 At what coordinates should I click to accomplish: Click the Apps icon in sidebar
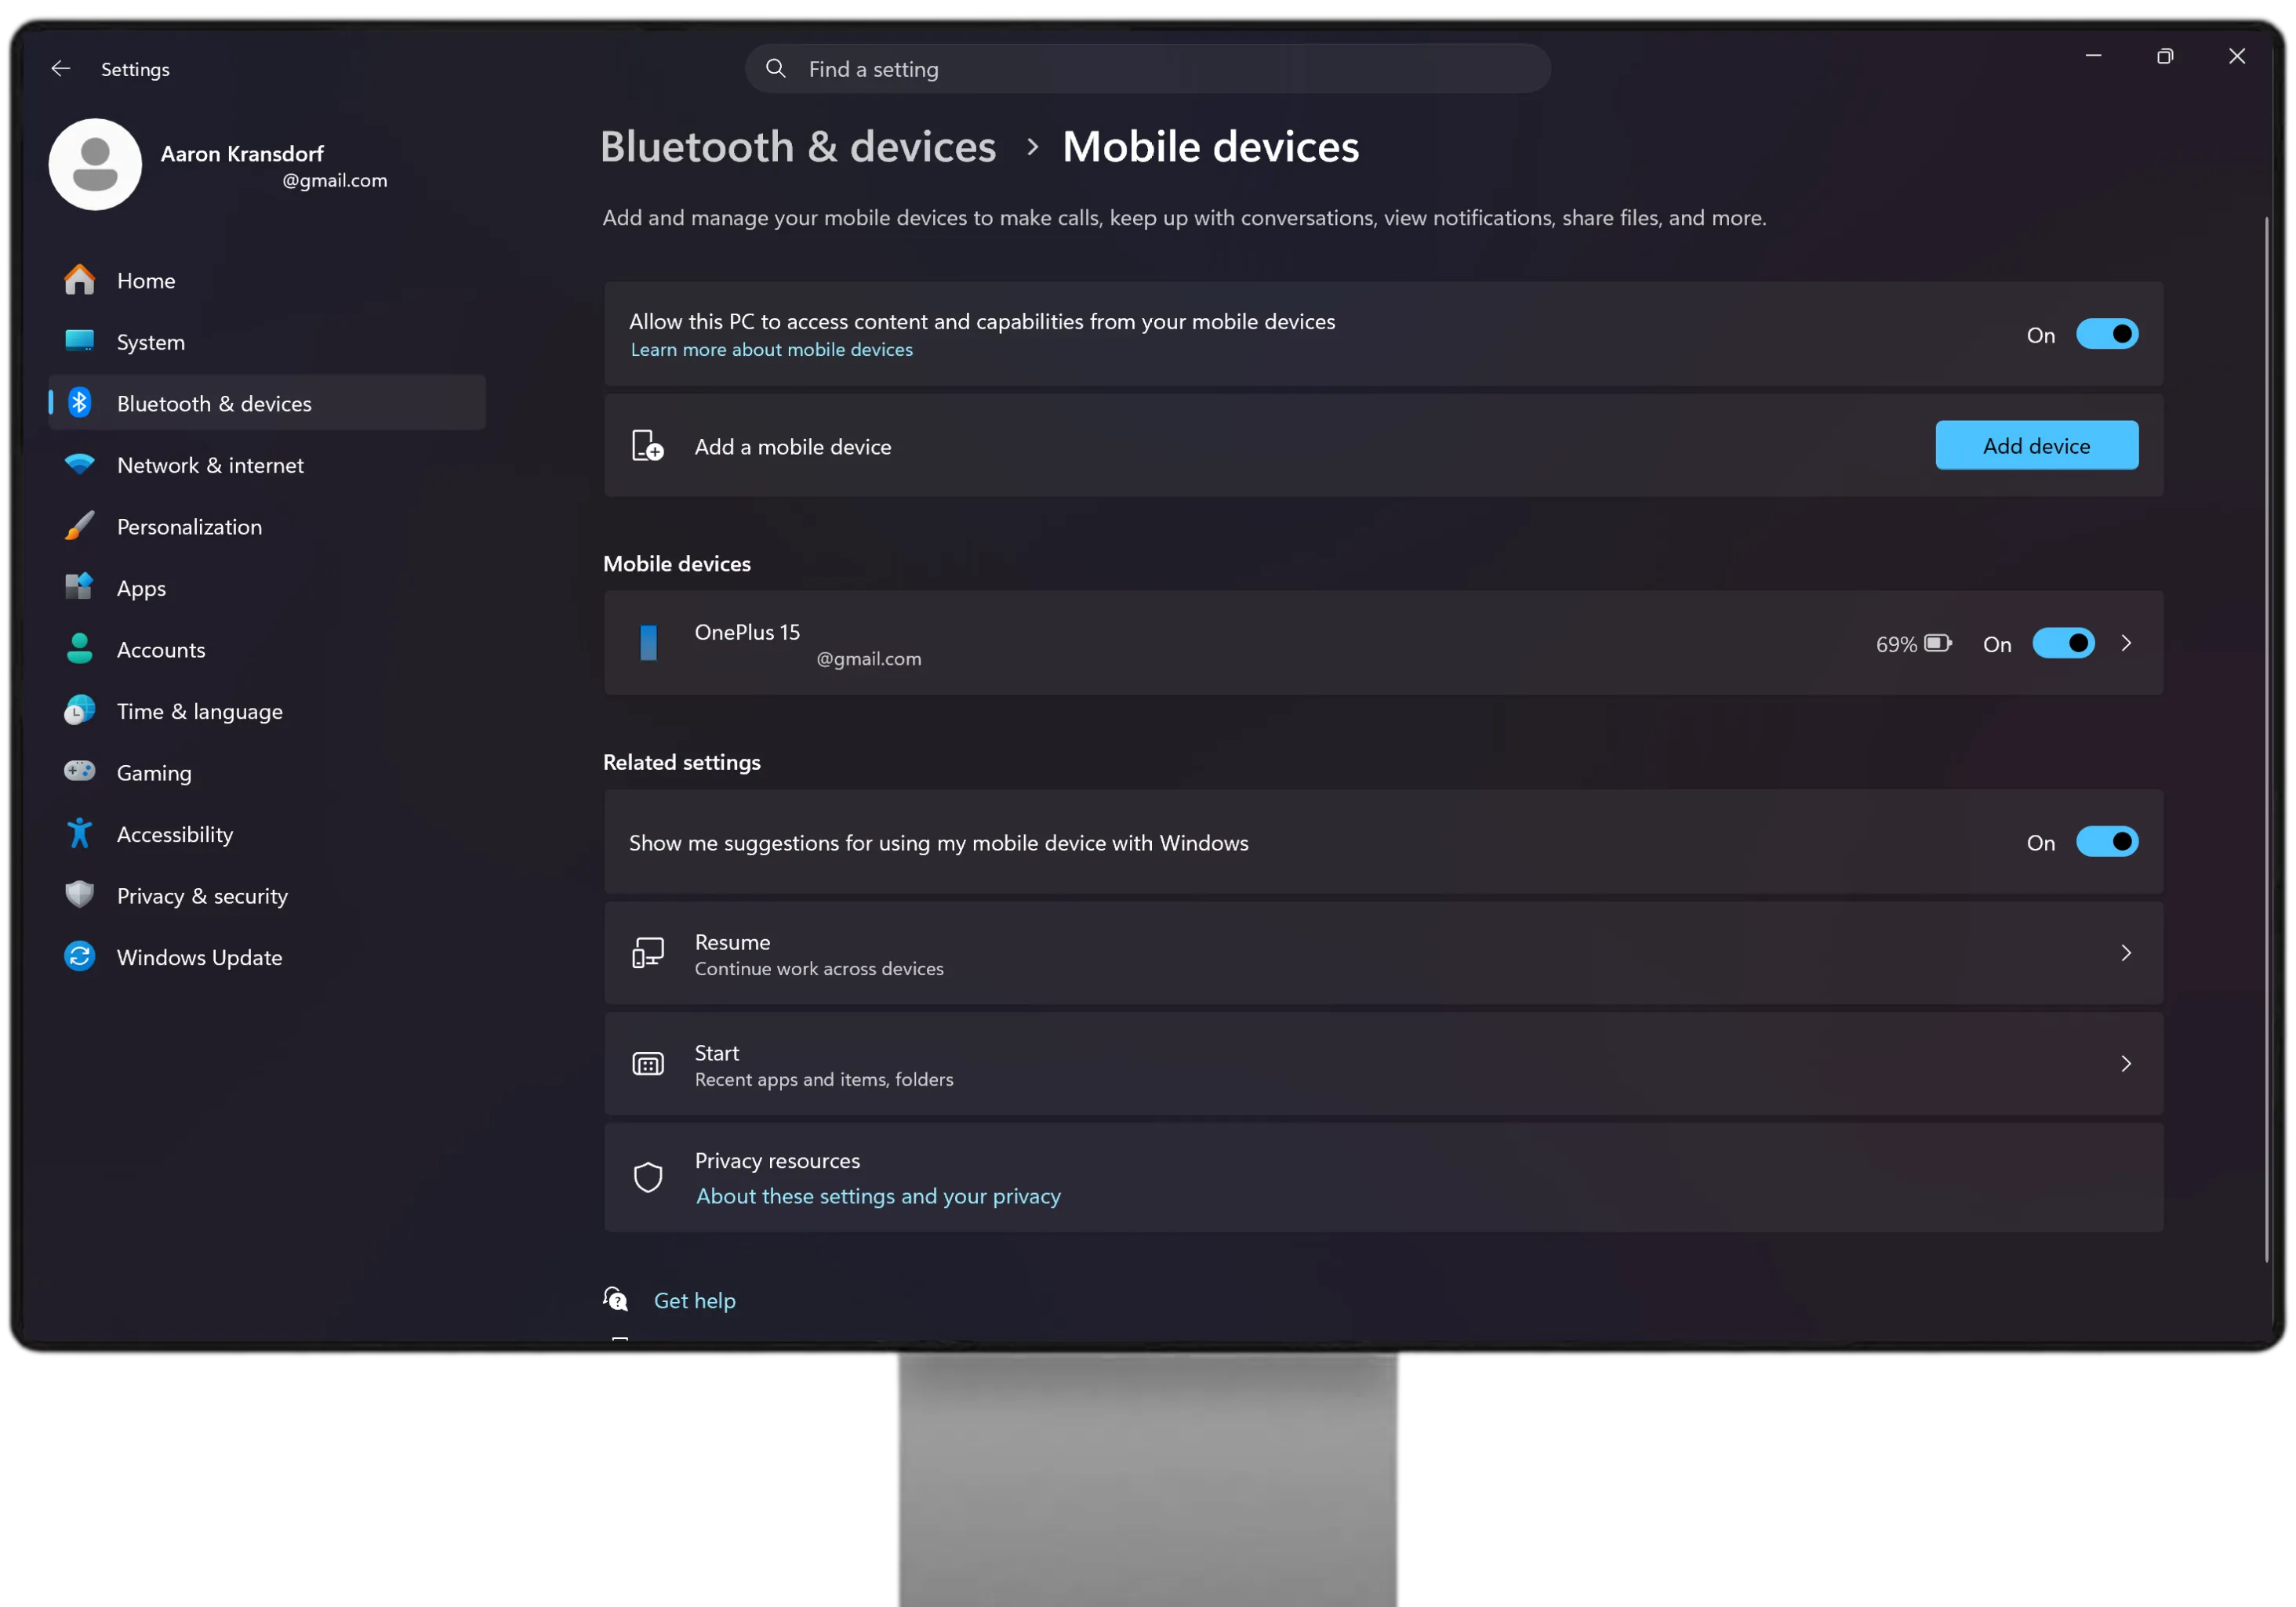[79, 586]
